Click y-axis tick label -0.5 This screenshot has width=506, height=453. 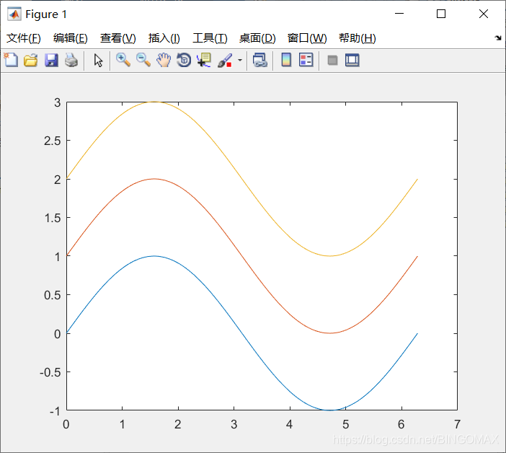tap(50, 372)
